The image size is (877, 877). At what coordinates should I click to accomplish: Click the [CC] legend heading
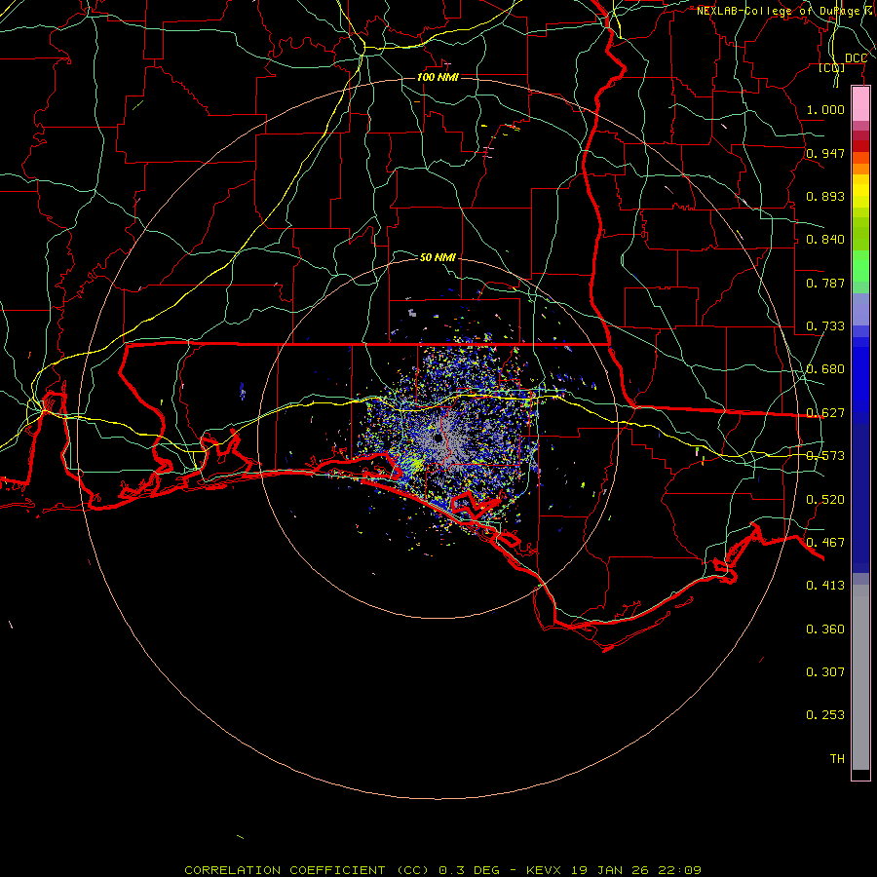832,67
